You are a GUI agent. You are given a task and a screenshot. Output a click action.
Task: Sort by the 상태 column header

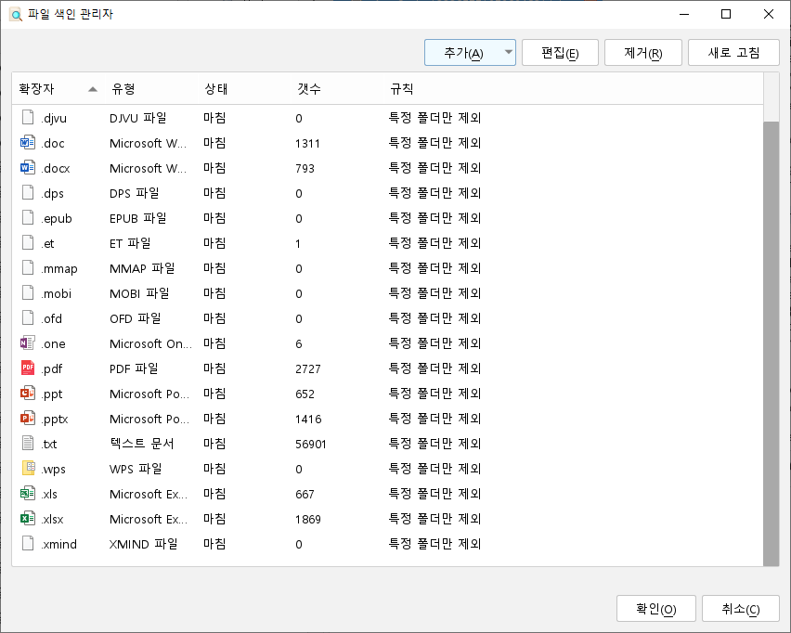[244, 89]
